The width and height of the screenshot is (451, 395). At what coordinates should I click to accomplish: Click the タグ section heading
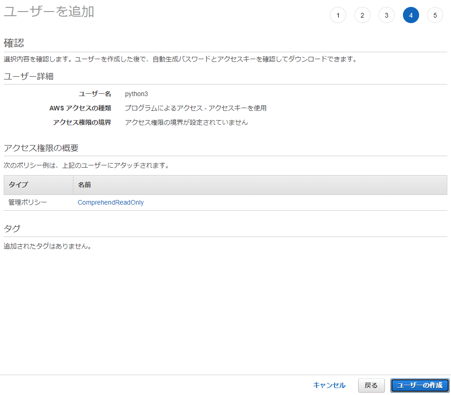tap(12, 229)
